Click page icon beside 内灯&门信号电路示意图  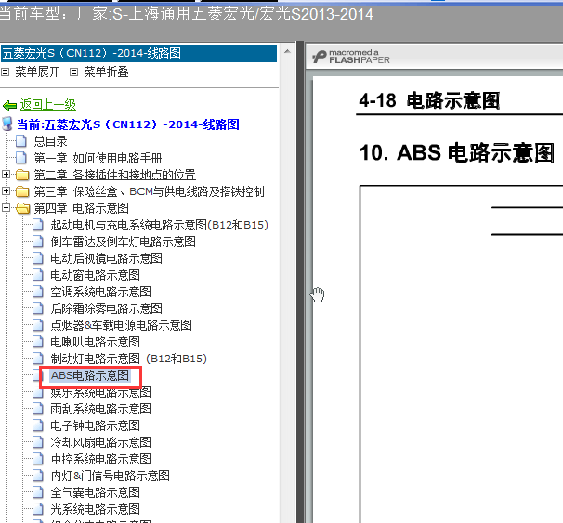coord(38,476)
